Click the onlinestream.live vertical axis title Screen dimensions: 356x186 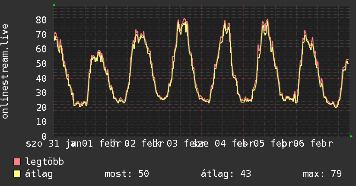click(x=5, y=71)
